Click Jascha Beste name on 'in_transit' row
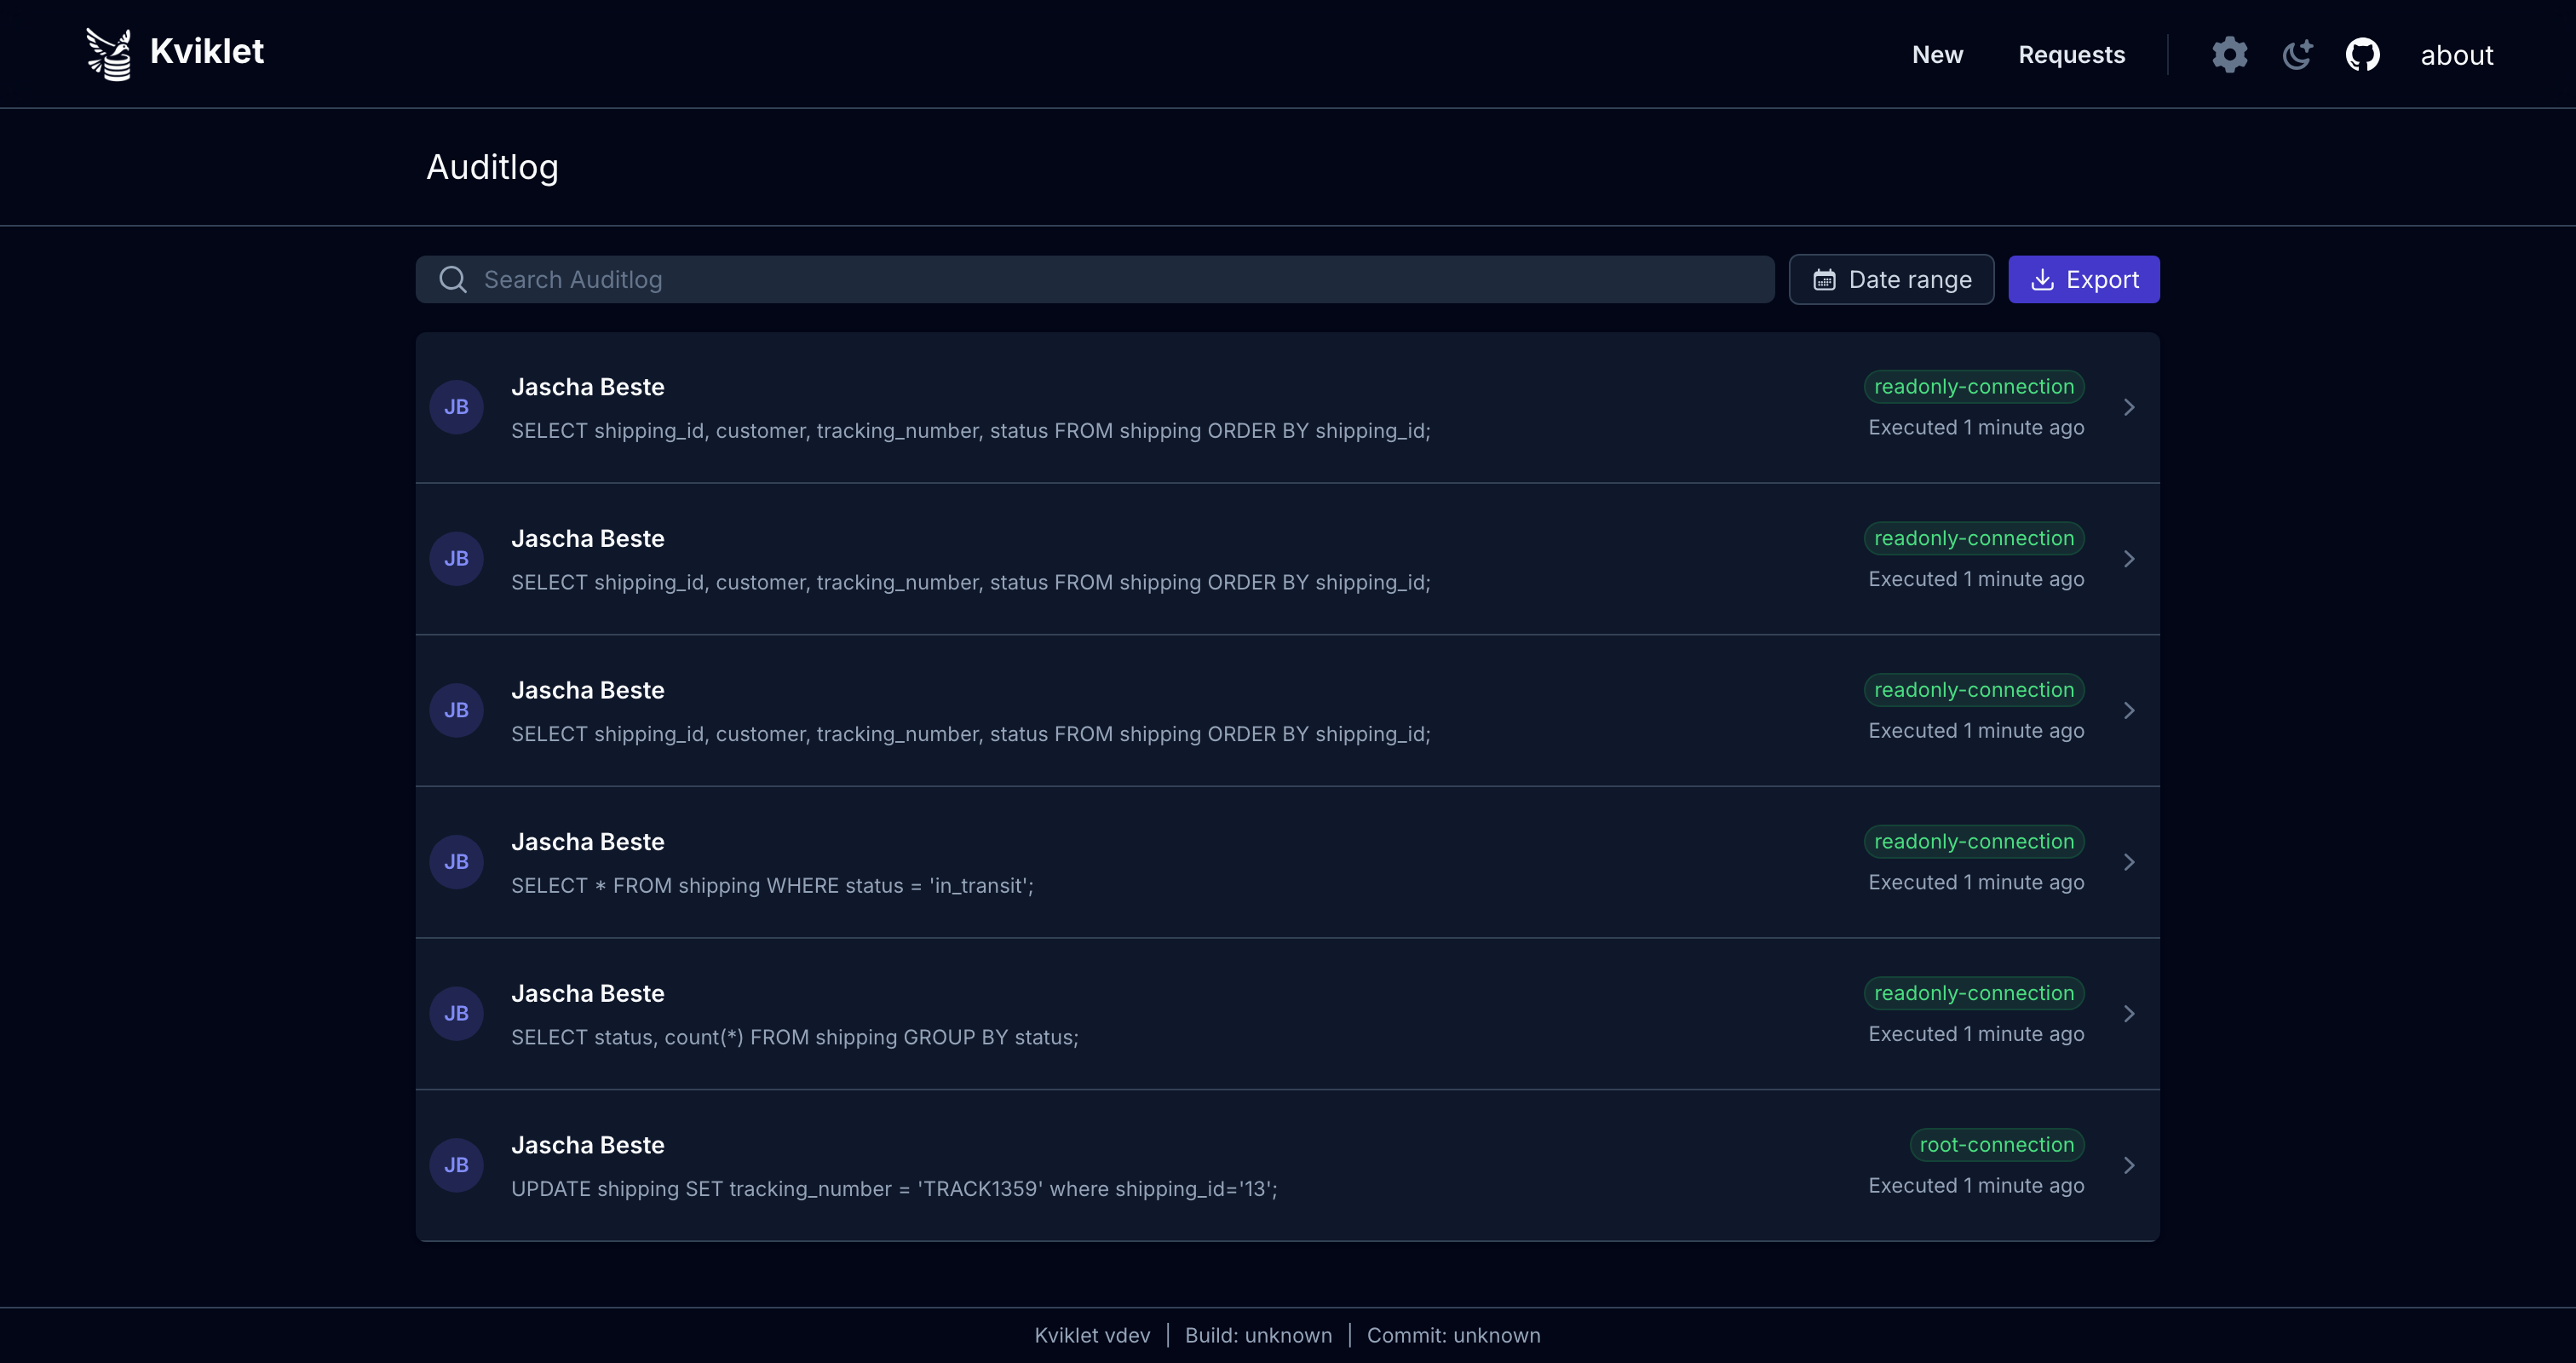2576x1363 pixels. tap(588, 842)
